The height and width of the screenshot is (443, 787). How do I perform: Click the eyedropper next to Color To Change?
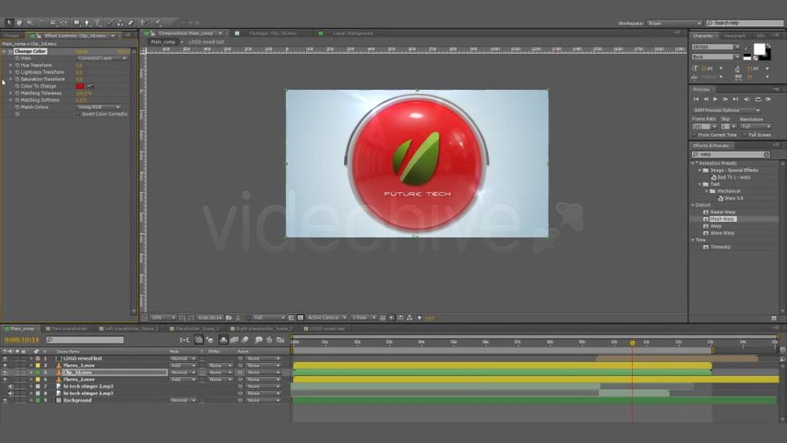coord(90,86)
